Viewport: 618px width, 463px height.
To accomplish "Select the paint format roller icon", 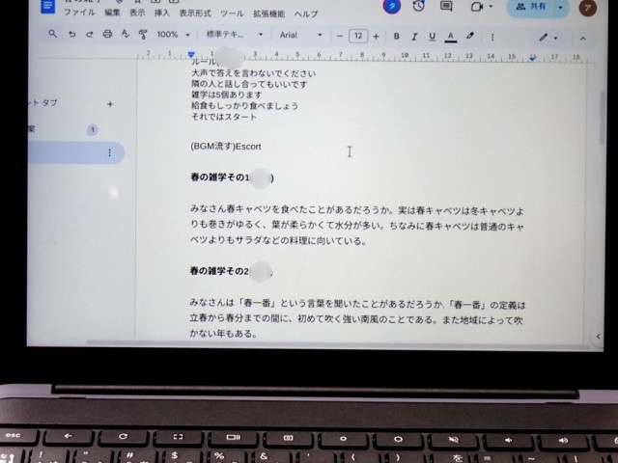I will [x=142, y=35].
